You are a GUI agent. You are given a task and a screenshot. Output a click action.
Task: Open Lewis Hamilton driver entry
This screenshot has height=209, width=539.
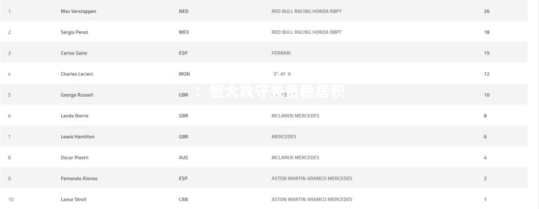[77, 137]
